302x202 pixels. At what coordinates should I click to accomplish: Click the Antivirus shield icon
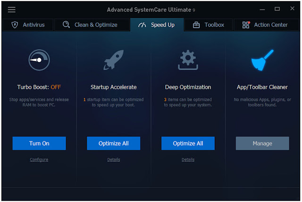tap(15, 25)
